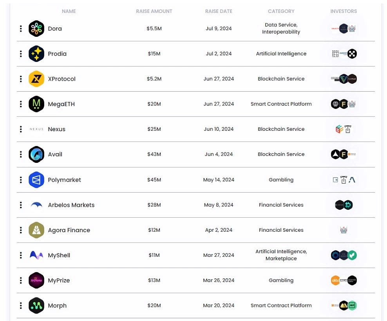Image resolution: width=387 pixels, height=321 pixels.
Task: Select the Agora Finance tree logo
Action: (36, 230)
